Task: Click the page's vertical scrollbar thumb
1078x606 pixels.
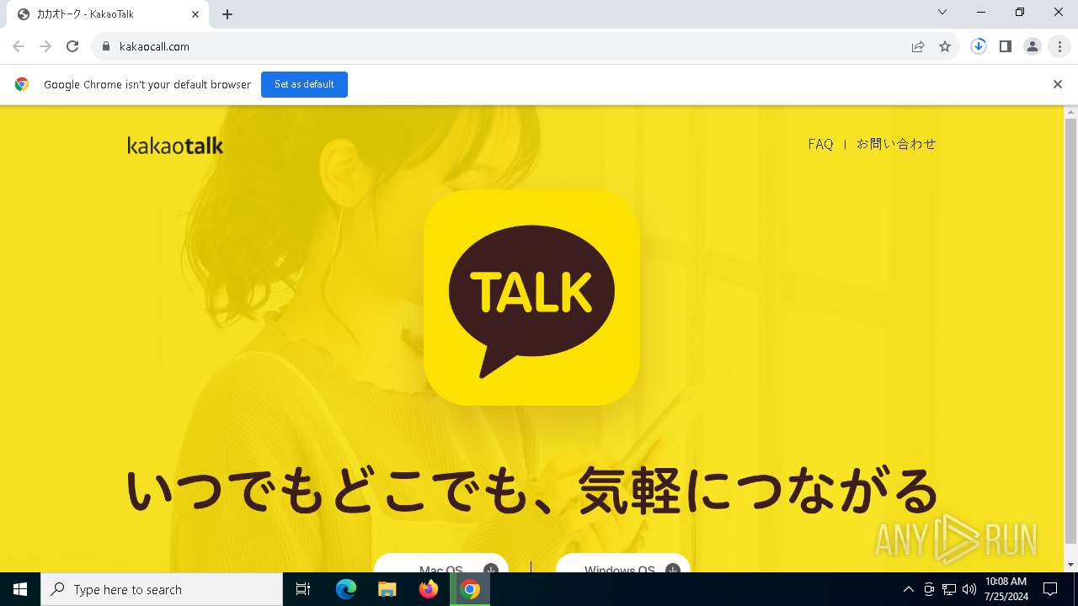Action: (1070, 330)
